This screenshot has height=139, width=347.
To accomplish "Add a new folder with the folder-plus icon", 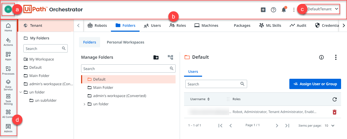I will [x=156, y=57].
